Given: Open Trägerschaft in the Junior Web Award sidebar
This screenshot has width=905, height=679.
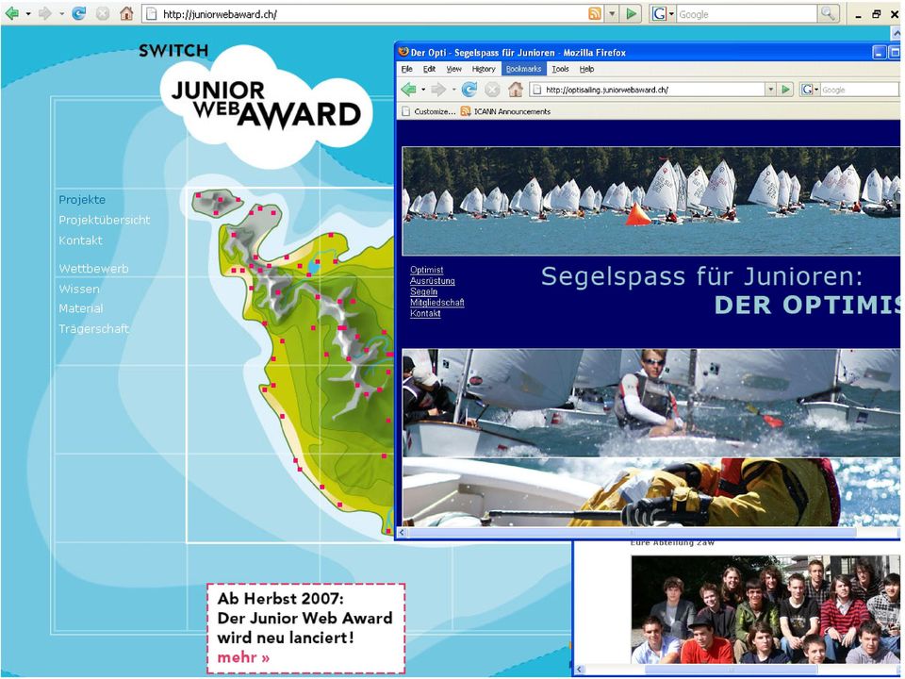Looking at the screenshot, I should (x=93, y=329).
